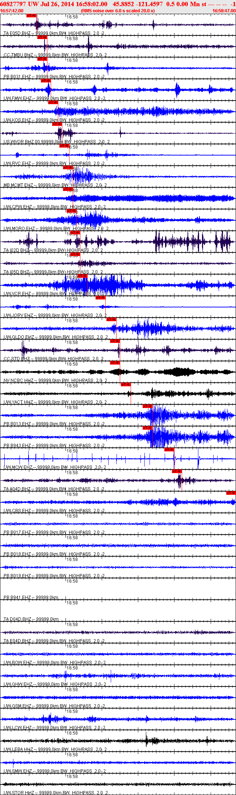The image size is (236, 795).
Task: Select the pick flag on CC TMBU trace
Action: (x=42, y=37)
